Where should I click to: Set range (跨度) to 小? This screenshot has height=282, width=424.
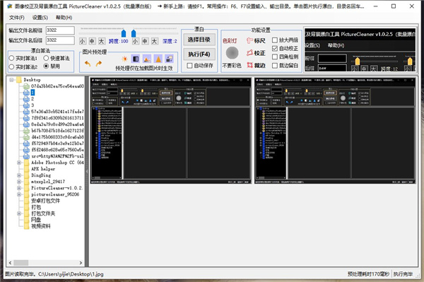coord(83,41)
